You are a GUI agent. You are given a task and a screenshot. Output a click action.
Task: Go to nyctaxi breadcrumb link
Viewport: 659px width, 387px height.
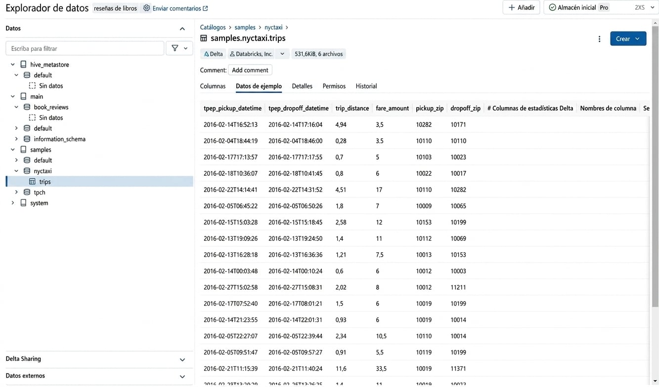pyautogui.click(x=273, y=28)
